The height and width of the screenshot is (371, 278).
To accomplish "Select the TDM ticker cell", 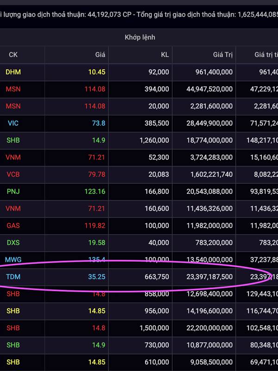I will pos(13,276).
